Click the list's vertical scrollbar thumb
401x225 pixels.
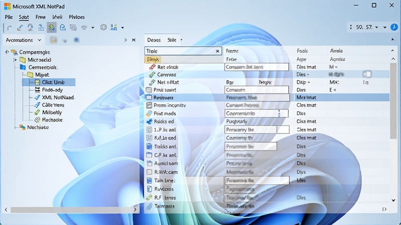(x=393, y=101)
